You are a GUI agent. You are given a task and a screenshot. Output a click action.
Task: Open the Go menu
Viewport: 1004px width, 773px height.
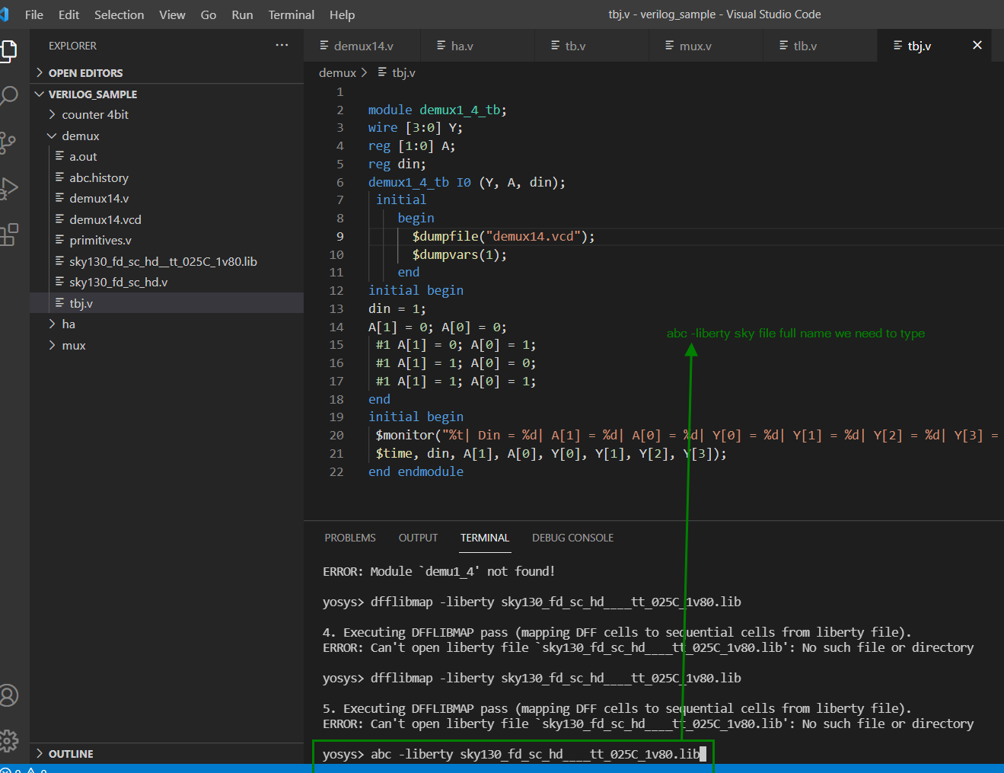click(209, 14)
